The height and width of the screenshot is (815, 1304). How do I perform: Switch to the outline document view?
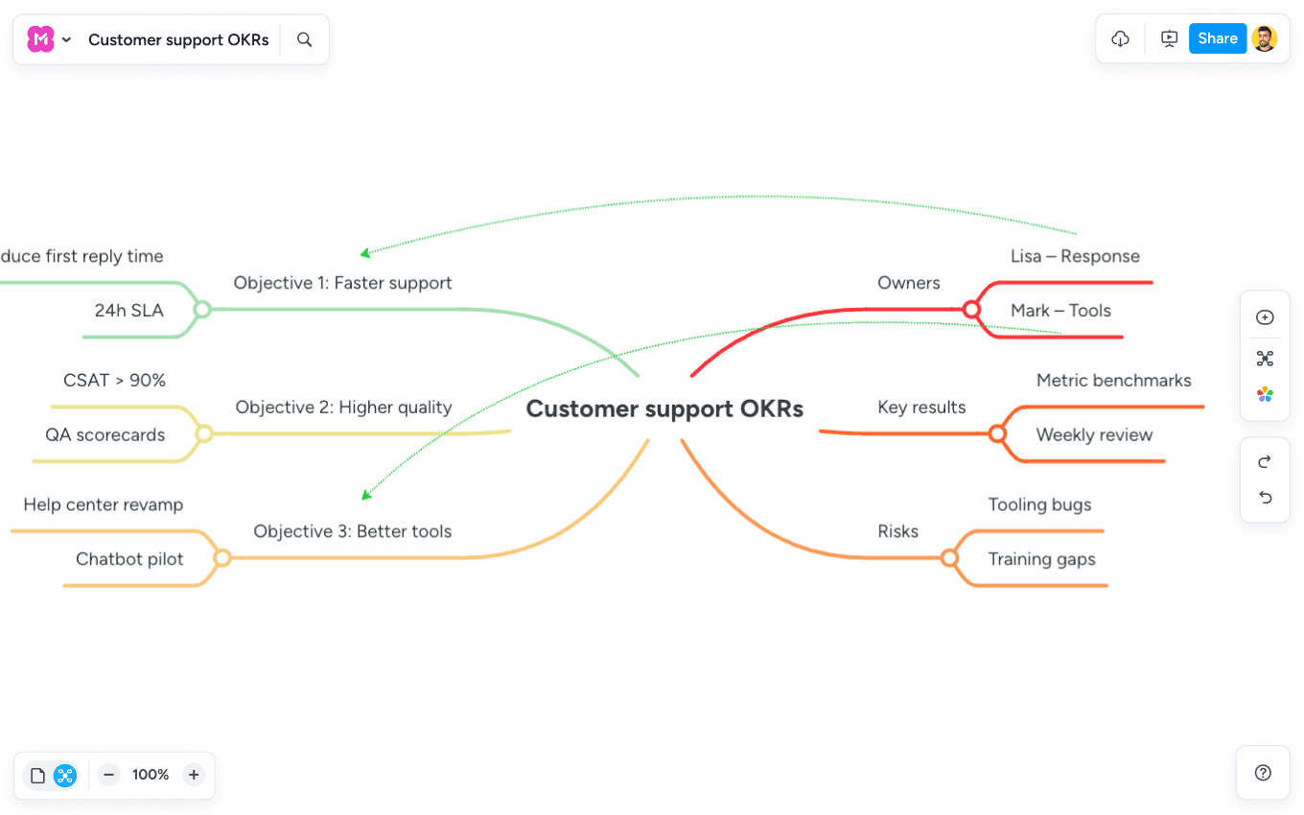click(x=38, y=776)
